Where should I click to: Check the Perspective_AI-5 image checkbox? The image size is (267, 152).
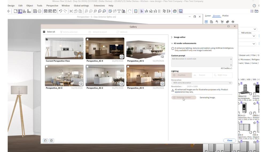click(128, 67)
